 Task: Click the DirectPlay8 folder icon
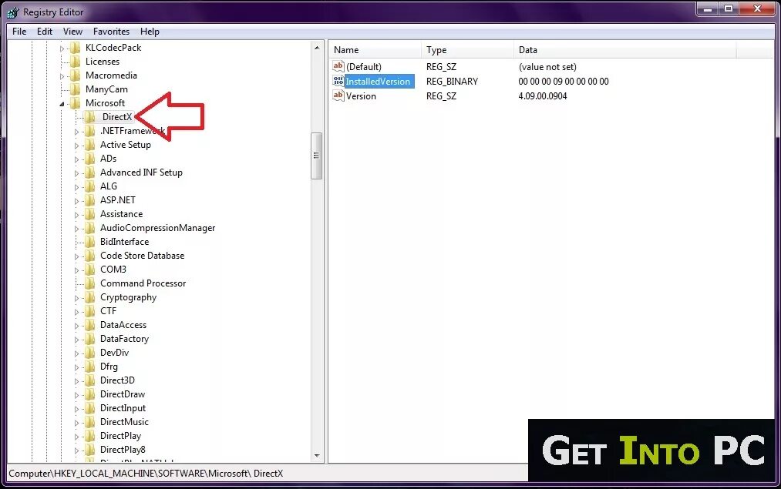[89, 450]
